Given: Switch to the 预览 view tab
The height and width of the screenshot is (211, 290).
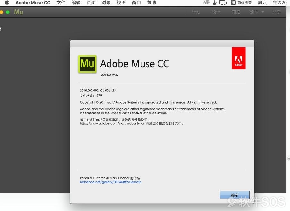Looking at the screenshot, I should (x=236, y=12).
